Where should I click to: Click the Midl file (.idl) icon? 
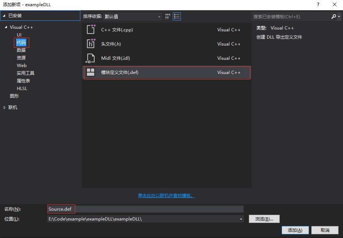click(x=90, y=58)
